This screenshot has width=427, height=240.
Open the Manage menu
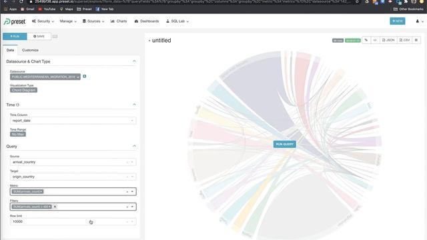click(68, 21)
